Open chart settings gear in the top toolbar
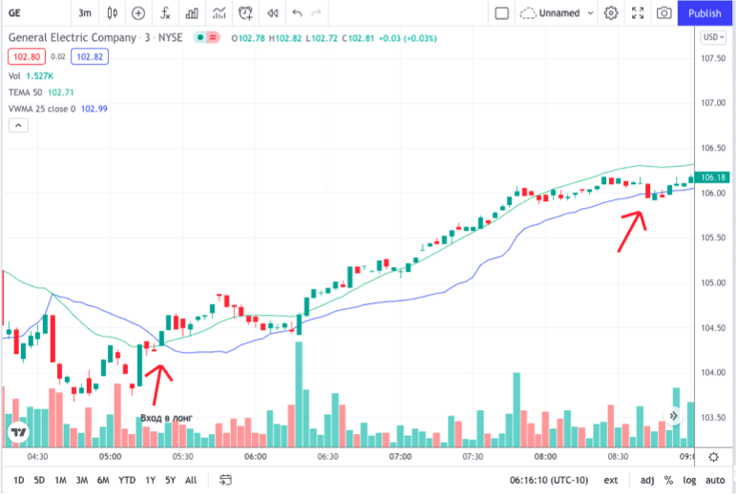 point(611,13)
